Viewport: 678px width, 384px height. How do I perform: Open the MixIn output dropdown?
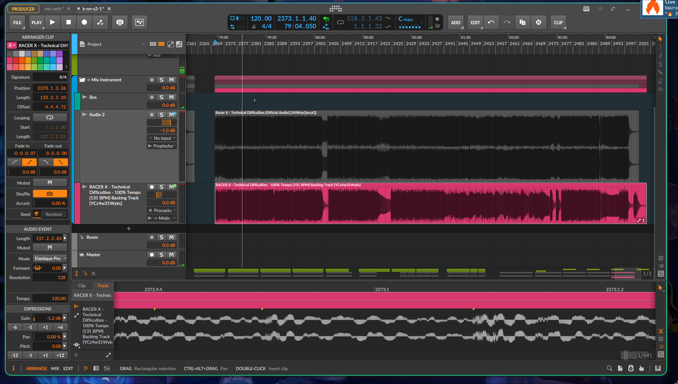click(162, 218)
